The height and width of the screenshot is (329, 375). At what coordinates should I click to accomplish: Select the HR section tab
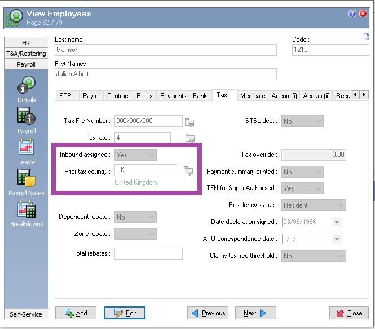pos(26,43)
